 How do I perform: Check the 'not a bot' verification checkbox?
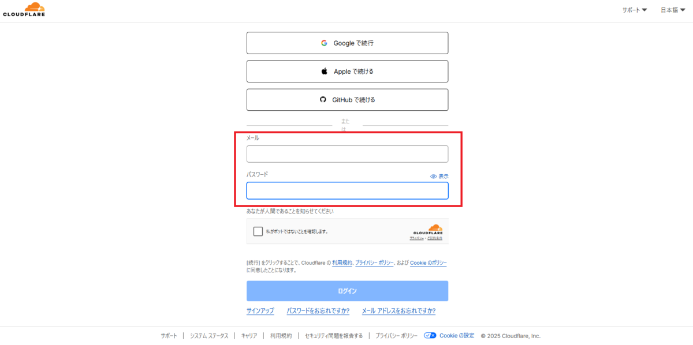(x=258, y=231)
